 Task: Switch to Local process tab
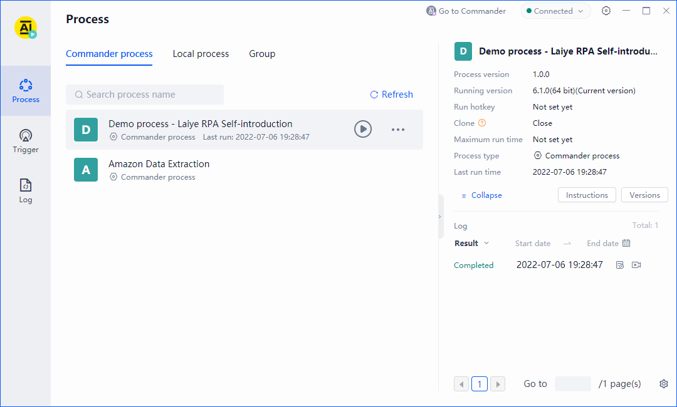201,54
